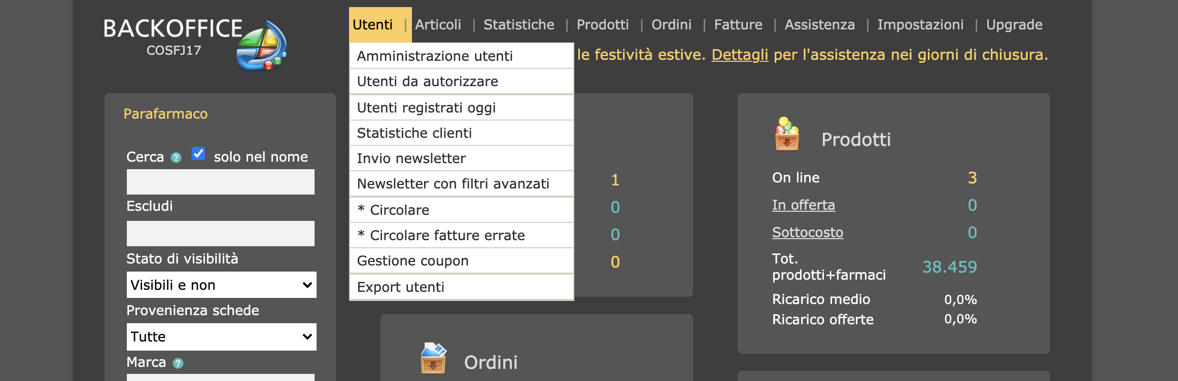Screen dimensions: 1178x381
Task: Click the 'Sottocosto' link
Action: 808,232
